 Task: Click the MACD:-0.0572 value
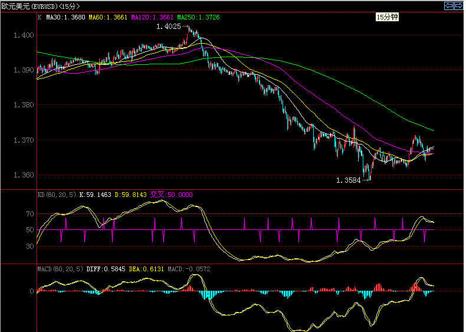[x=189, y=269]
